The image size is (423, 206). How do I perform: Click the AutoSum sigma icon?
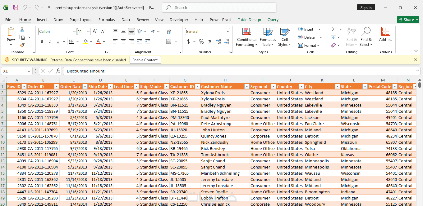333,29
